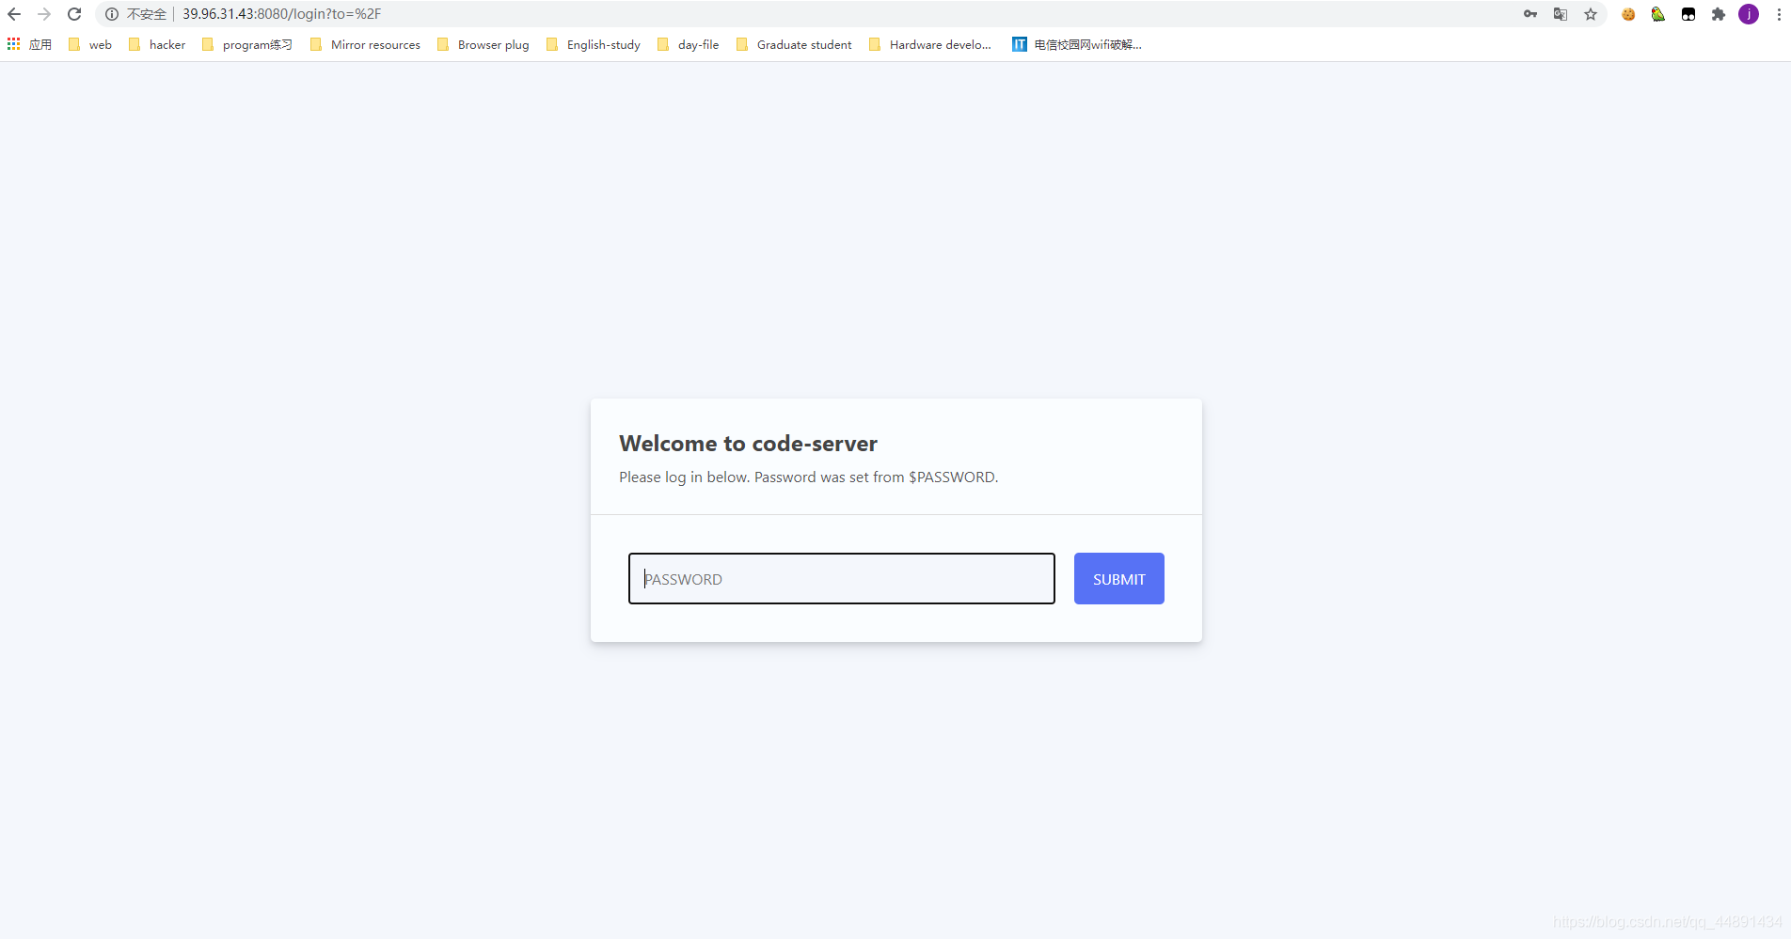Image resolution: width=1791 pixels, height=939 pixels.
Task: Open saved passwords key icon
Action: point(1530,14)
